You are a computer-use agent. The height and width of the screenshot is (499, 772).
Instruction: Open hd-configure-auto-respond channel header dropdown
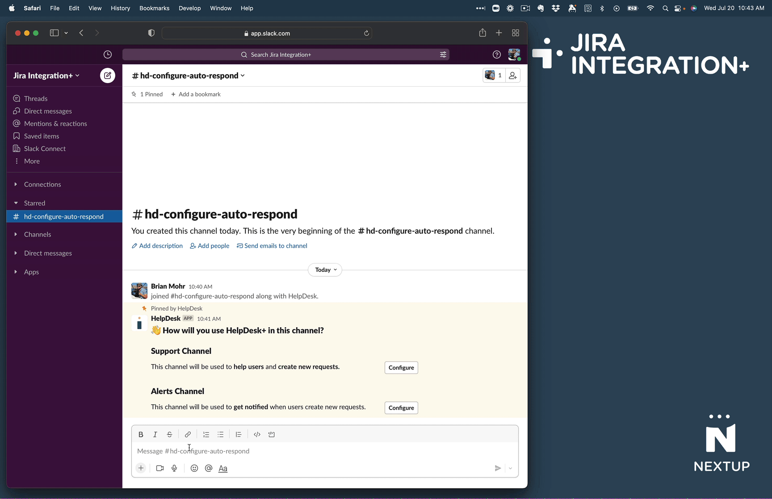tap(188, 75)
